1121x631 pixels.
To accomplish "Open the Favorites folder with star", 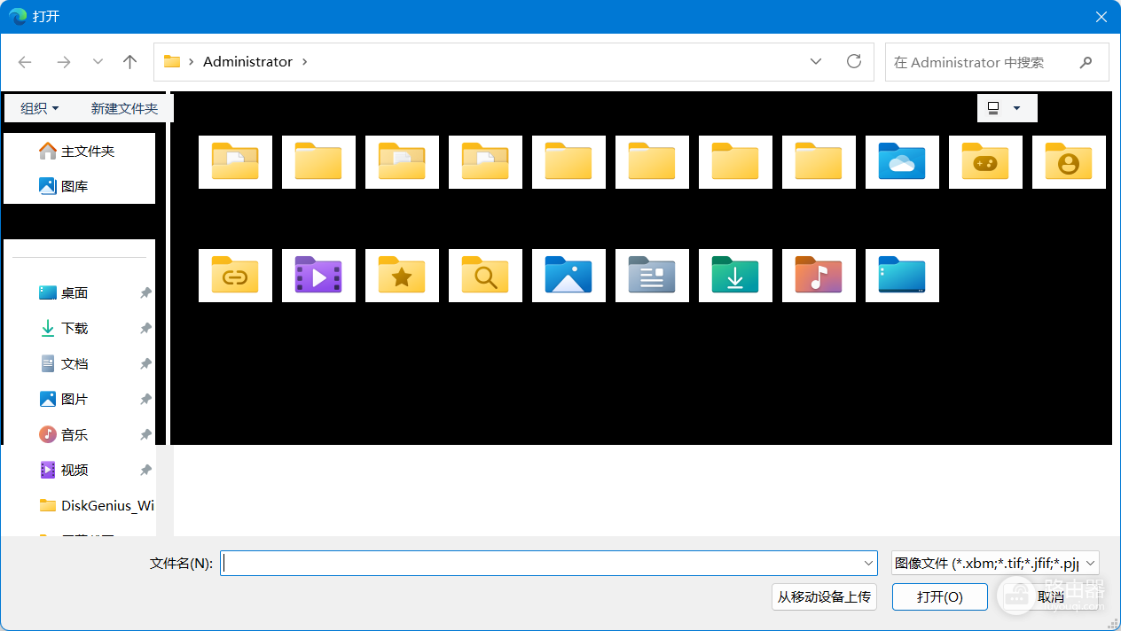I will [402, 276].
